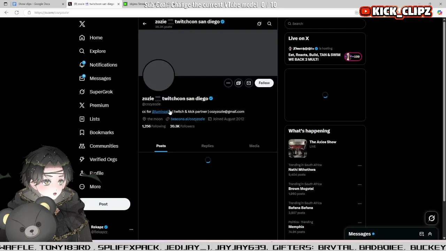Switch to the Posts tab

click(x=161, y=146)
